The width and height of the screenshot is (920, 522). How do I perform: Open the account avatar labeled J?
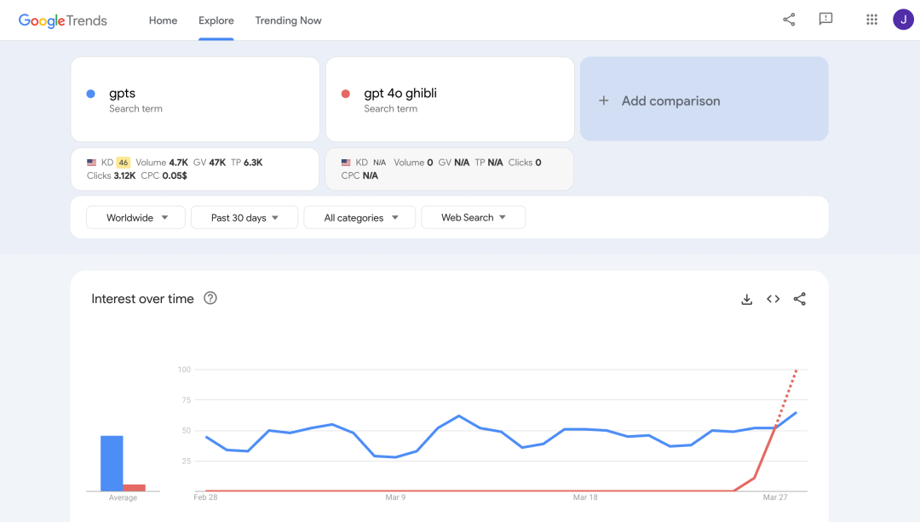(x=903, y=20)
